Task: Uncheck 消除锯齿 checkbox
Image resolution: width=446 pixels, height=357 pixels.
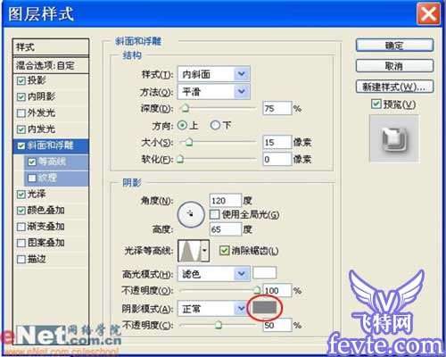Action: (224, 251)
